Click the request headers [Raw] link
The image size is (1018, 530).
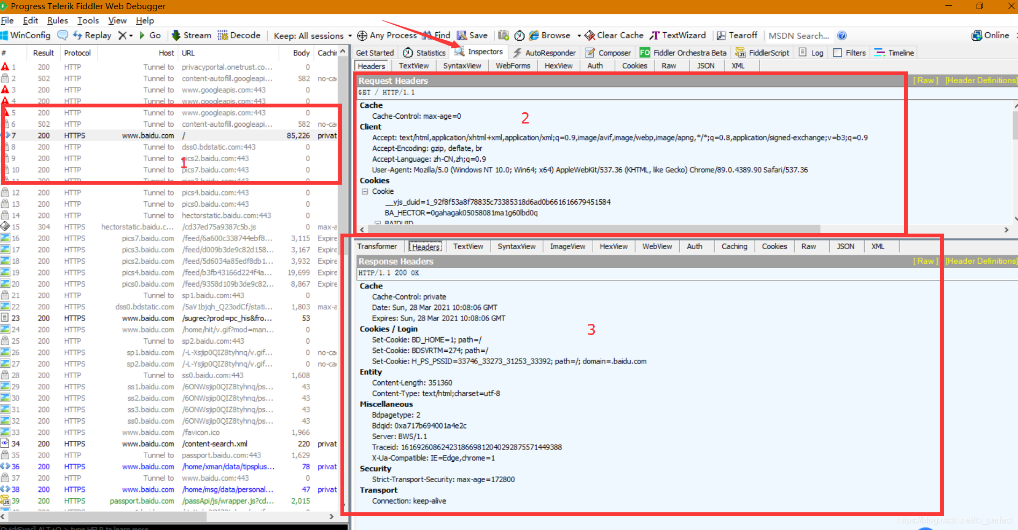pos(925,81)
